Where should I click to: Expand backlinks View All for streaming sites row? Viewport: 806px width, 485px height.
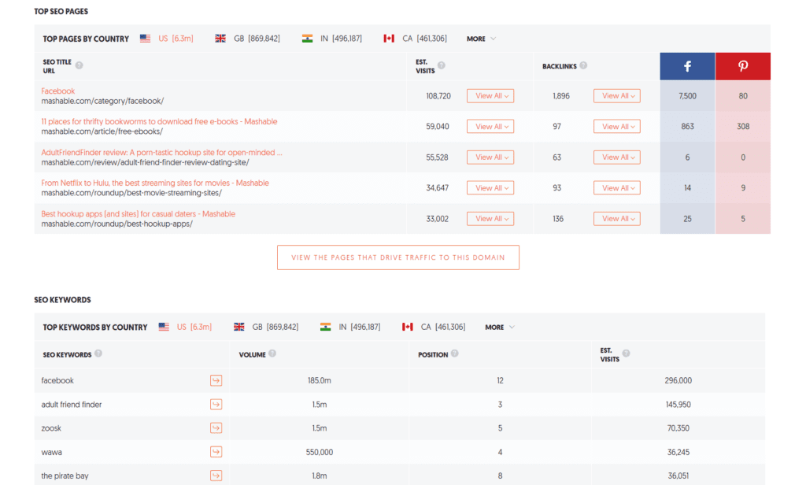pos(617,187)
